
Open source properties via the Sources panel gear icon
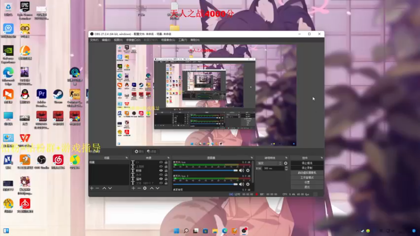[145, 188]
